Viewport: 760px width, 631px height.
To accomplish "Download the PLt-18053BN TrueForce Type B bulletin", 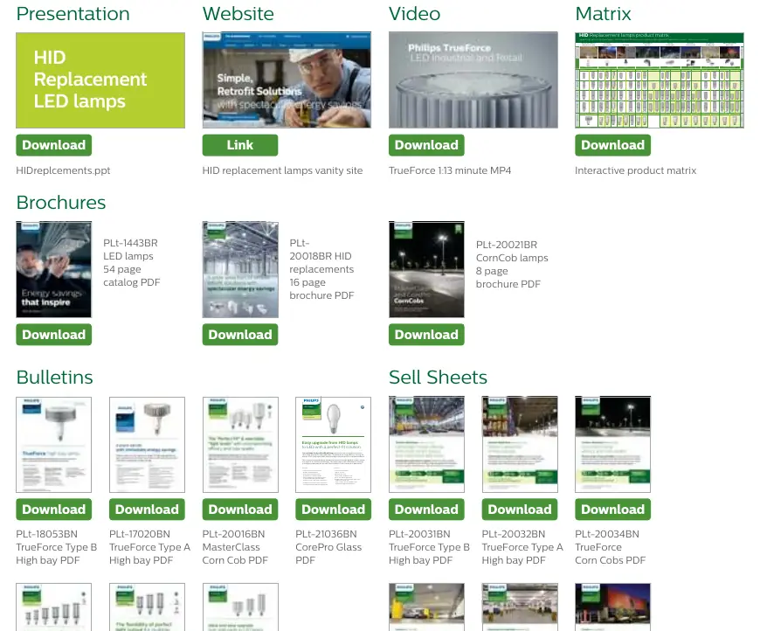I will [54, 510].
